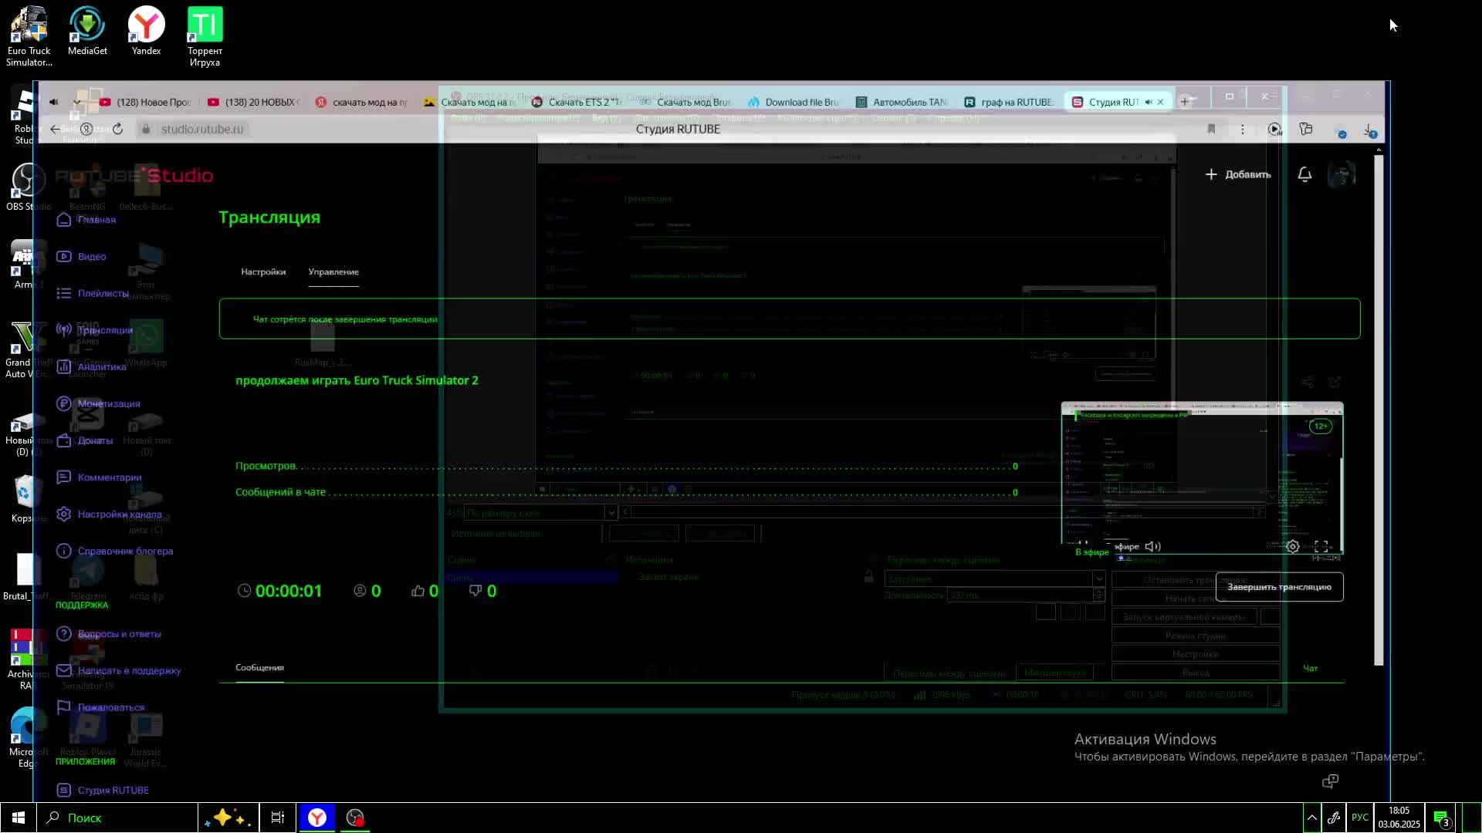This screenshot has width=1482, height=833.
Task: Open Yandex desktop shortcut
Action: (x=146, y=31)
